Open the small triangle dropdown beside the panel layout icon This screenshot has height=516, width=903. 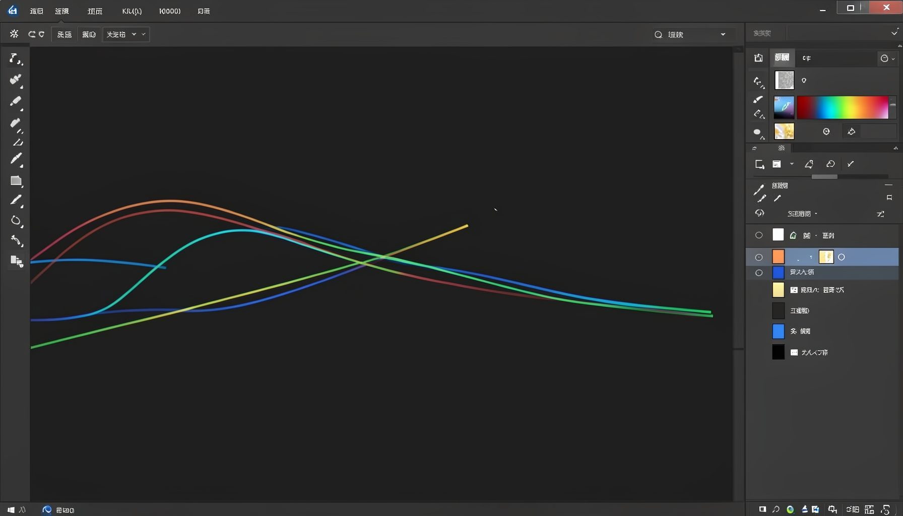(x=792, y=164)
